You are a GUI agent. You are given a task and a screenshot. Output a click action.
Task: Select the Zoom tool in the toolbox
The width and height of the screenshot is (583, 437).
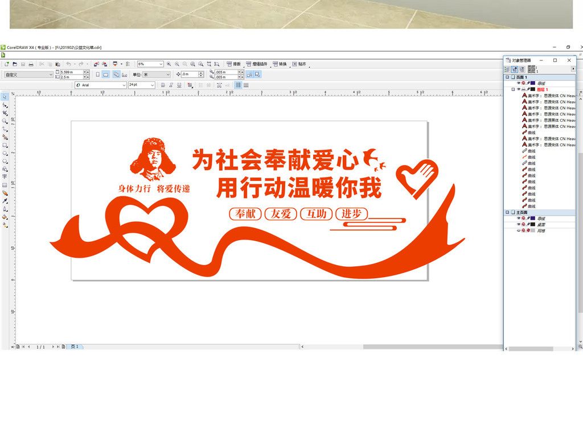coord(5,121)
